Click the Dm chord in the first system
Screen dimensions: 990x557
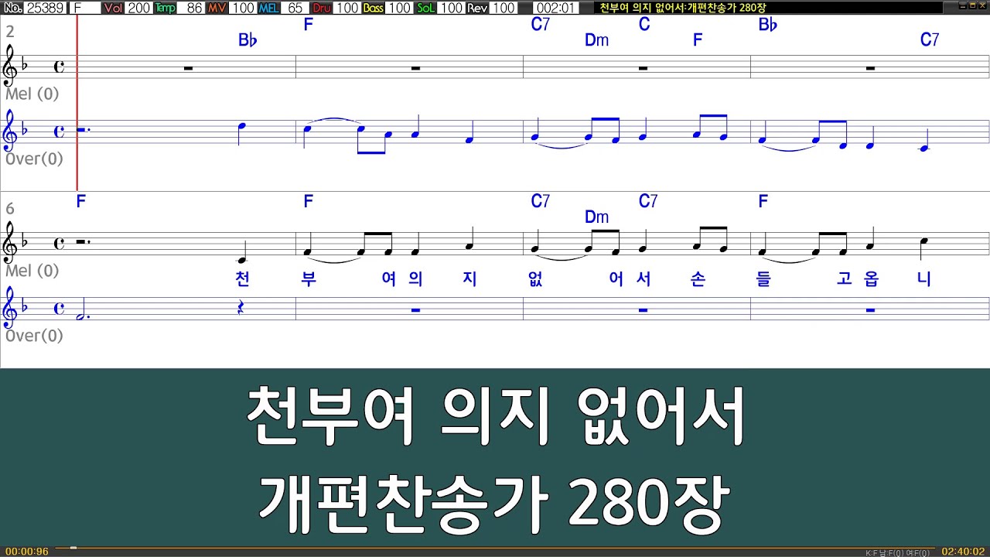[596, 40]
